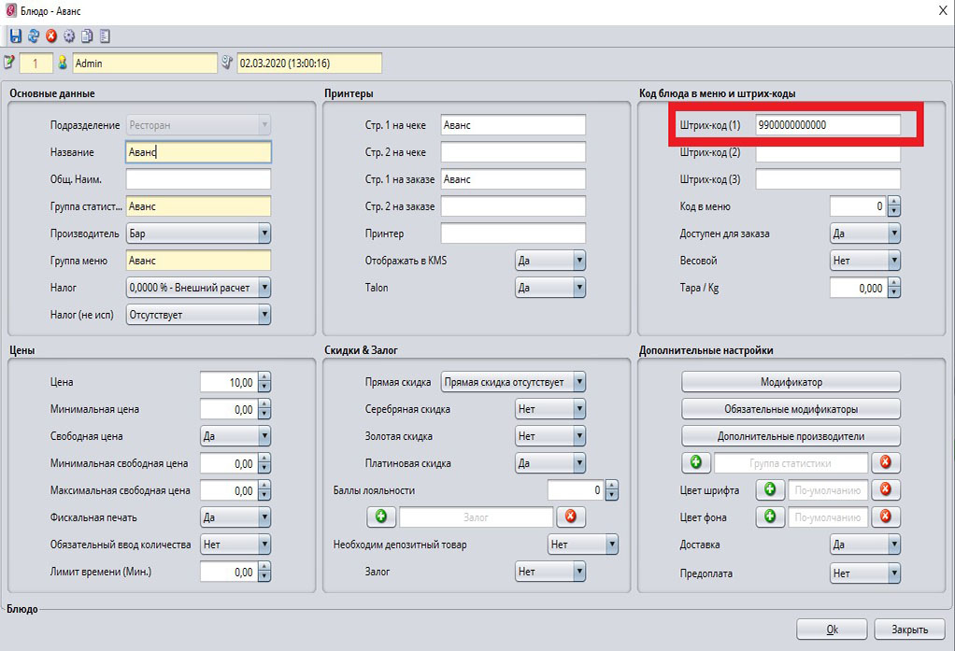Click the red X icon in toolbar
This screenshot has height=651, width=955.
tap(51, 36)
